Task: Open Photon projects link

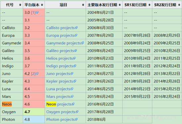Action: pyautogui.click(x=62, y=119)
